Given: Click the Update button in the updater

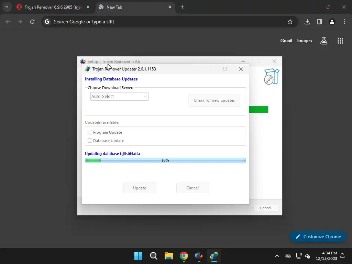Looking at the screenshot, I should (140, 188).
